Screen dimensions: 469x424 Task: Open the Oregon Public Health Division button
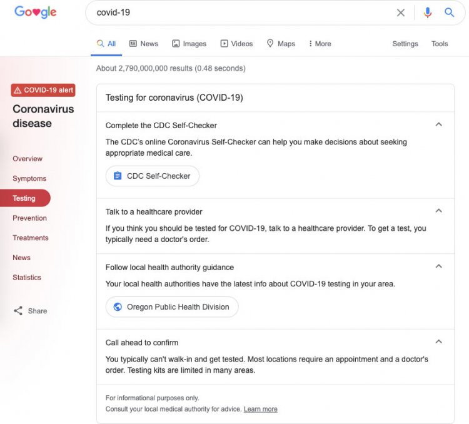point(172,306)
